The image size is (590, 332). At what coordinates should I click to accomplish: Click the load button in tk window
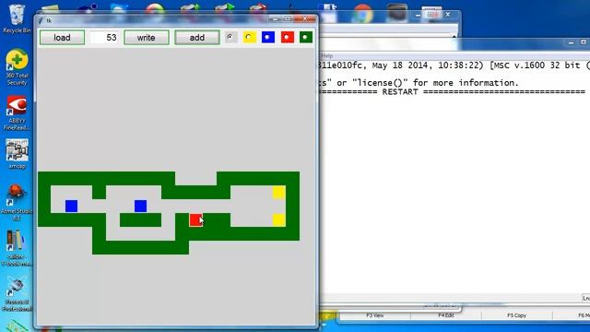(x=62, y=37)
